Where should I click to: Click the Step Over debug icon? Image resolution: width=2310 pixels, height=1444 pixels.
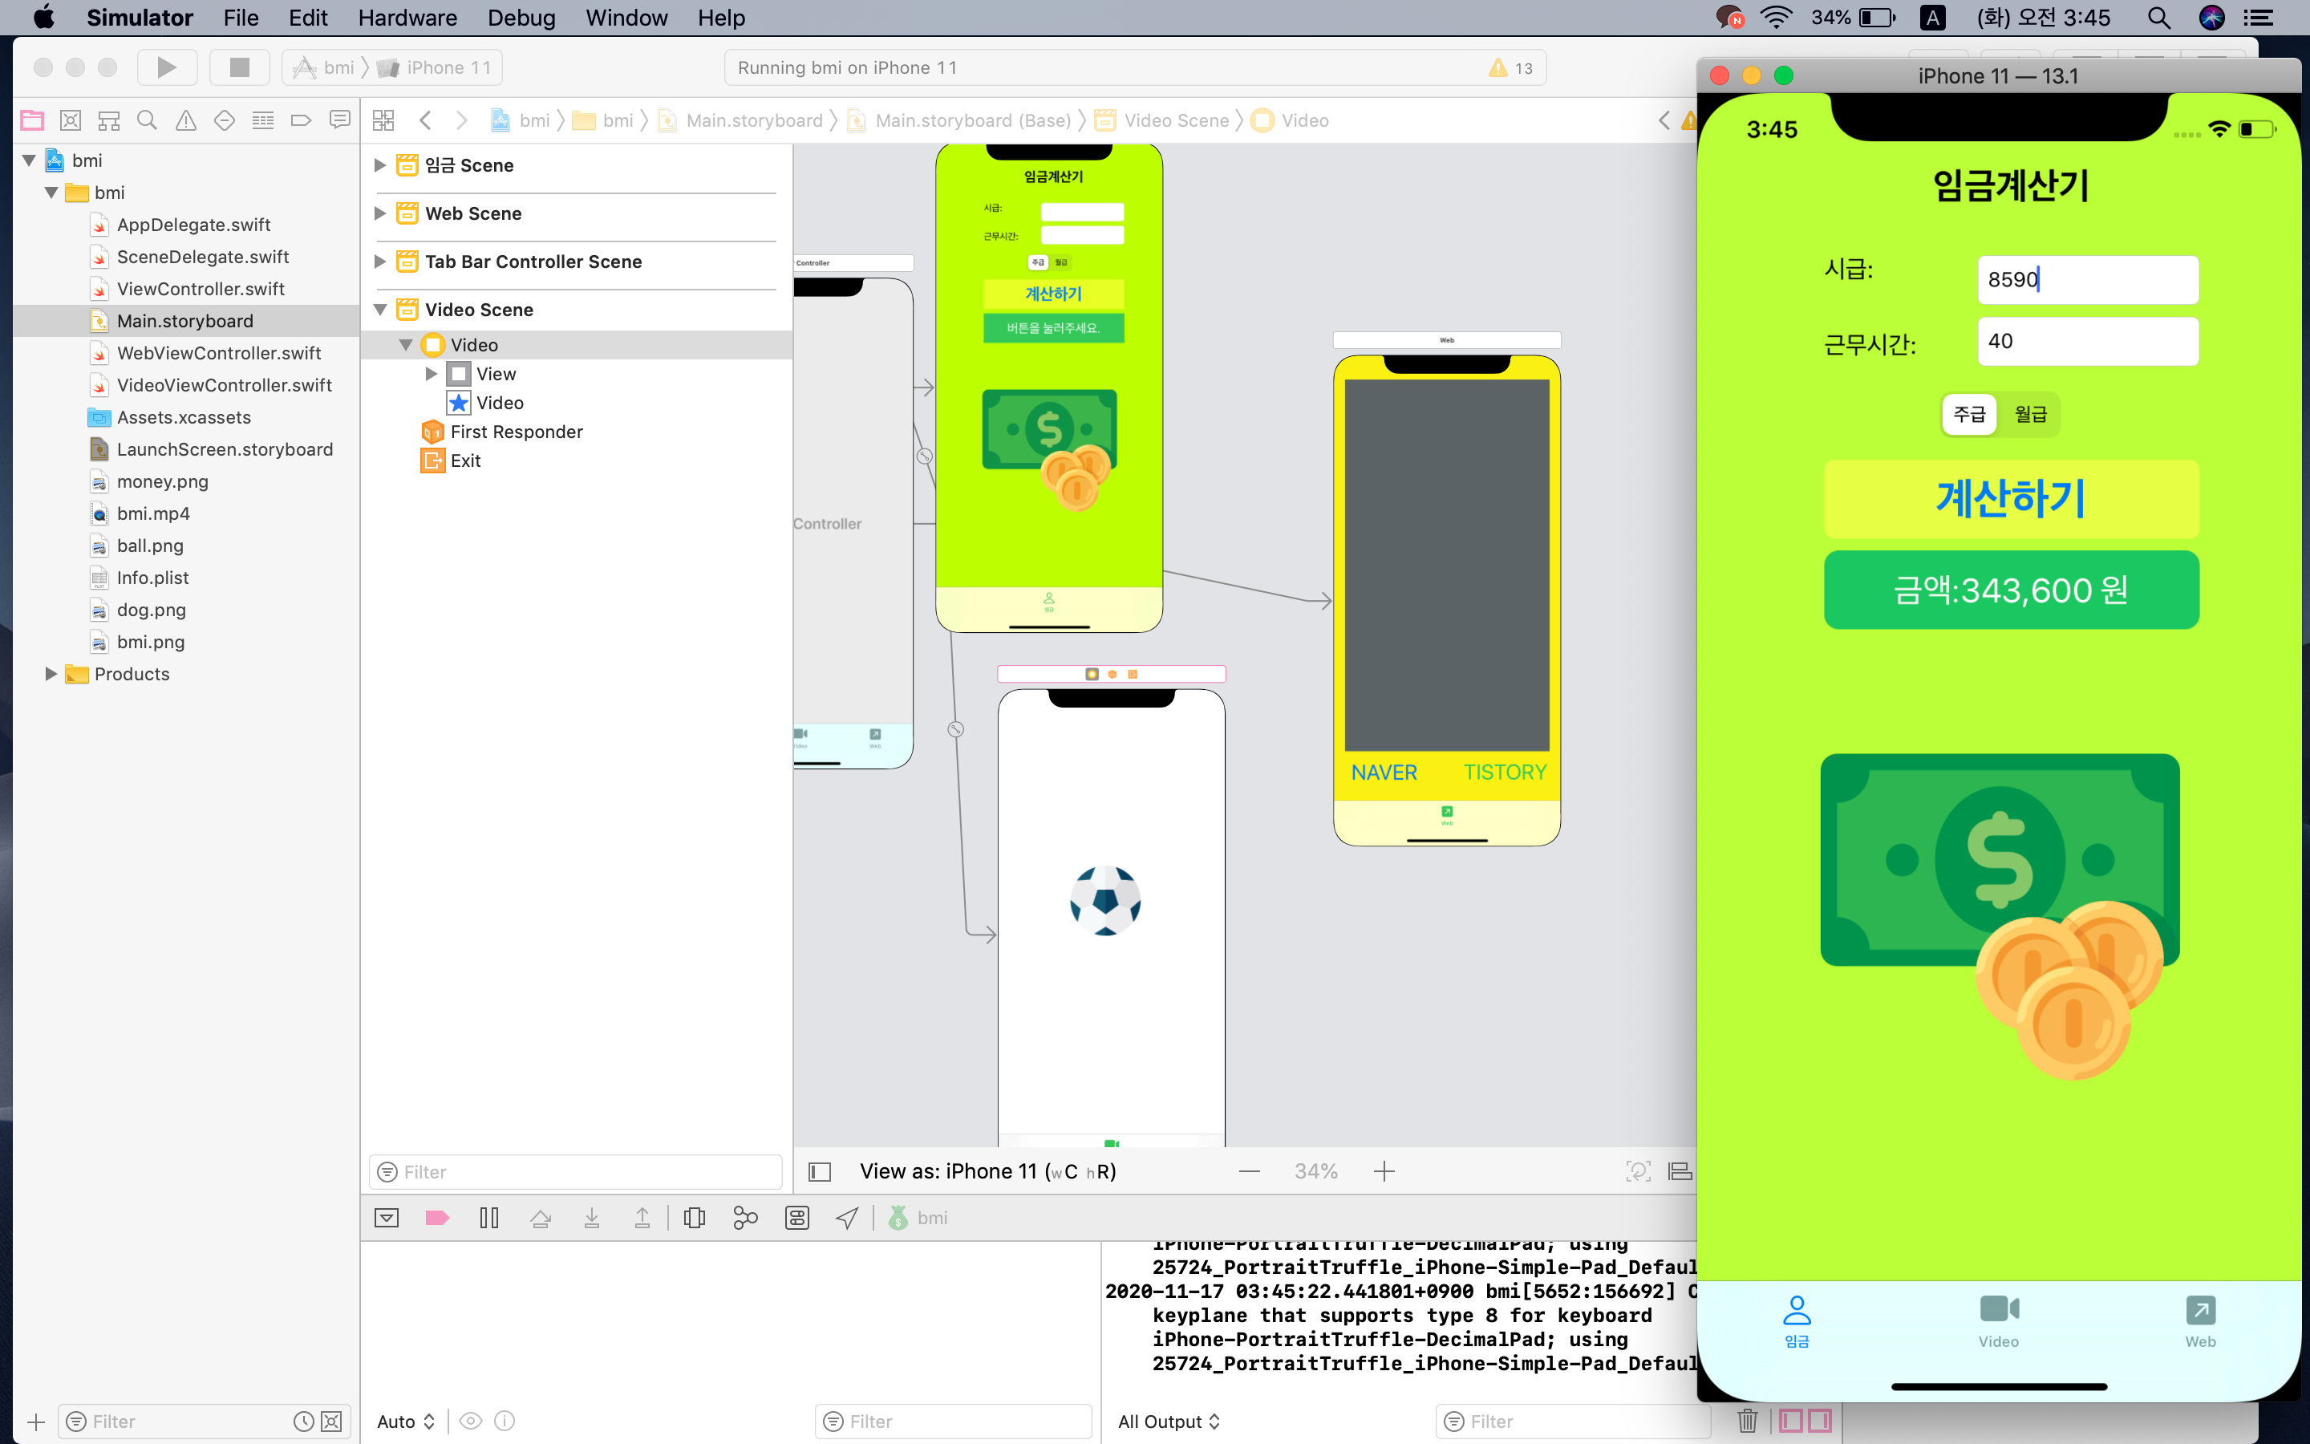click(x=541, y=1218)
